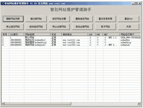
Task: Click 停止选定网站 button
Action: [13, 27]
